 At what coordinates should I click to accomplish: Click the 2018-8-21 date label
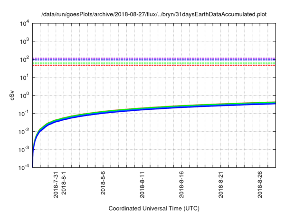[x=220, y=184]
